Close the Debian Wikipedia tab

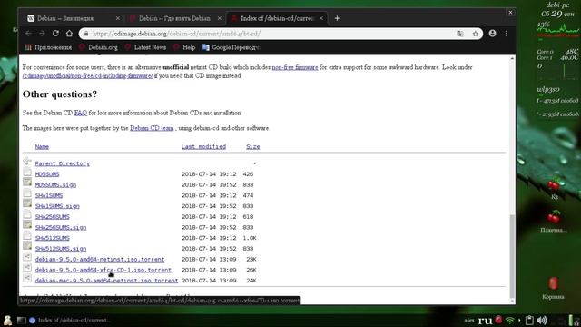117,18
